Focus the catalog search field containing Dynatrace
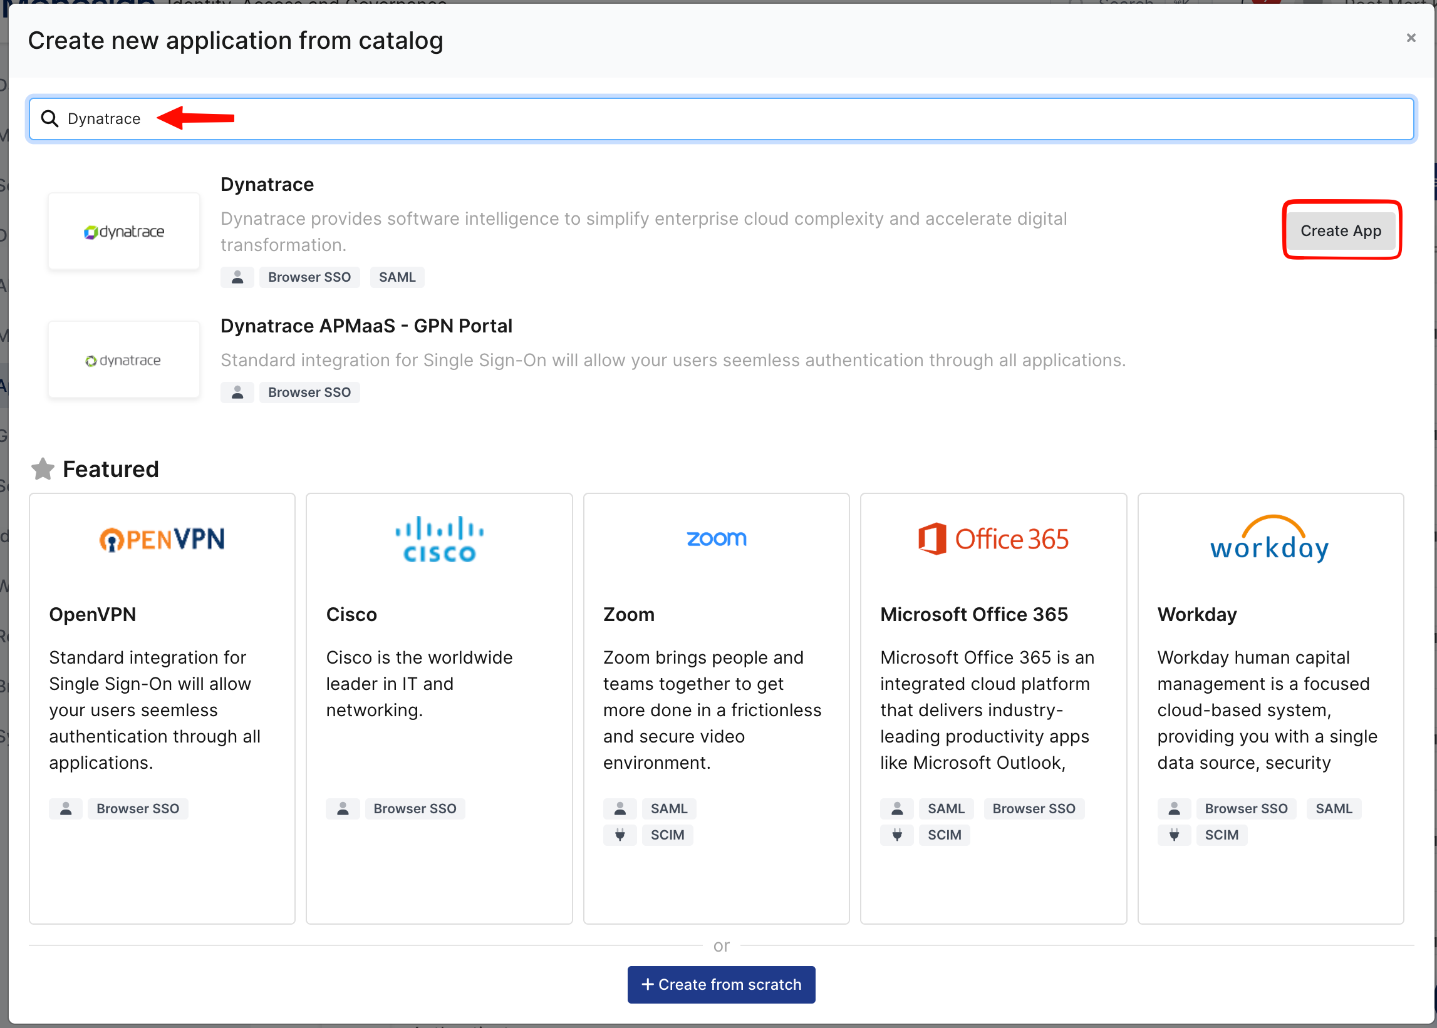This screenshot has width=1437, height=1028. point(721,118)
